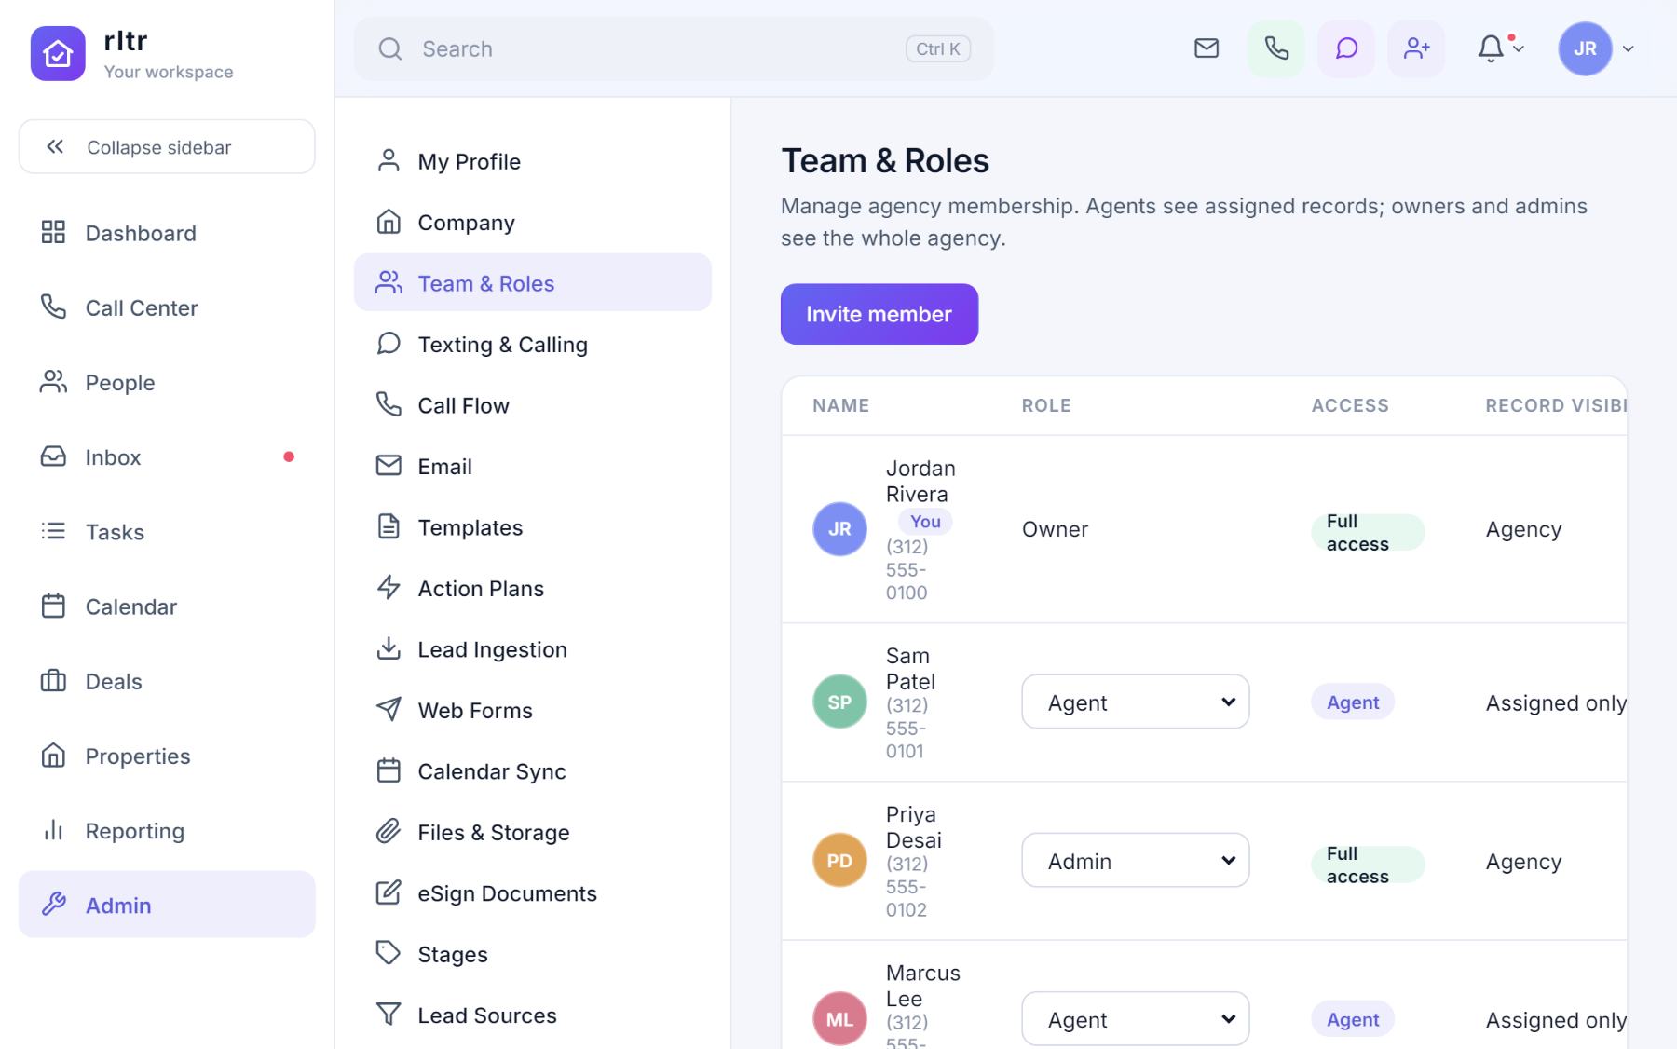This screenshot has height=1049, width=1677.
Task: Open Action Plans settings
Action: [x=533, y=588]
